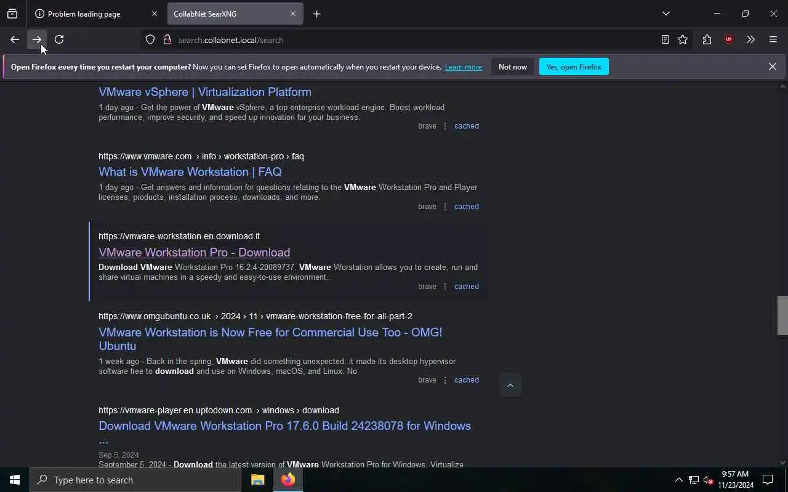Select the CollabNet SearXNG tab
788x492 pixels.
[235, 14]
